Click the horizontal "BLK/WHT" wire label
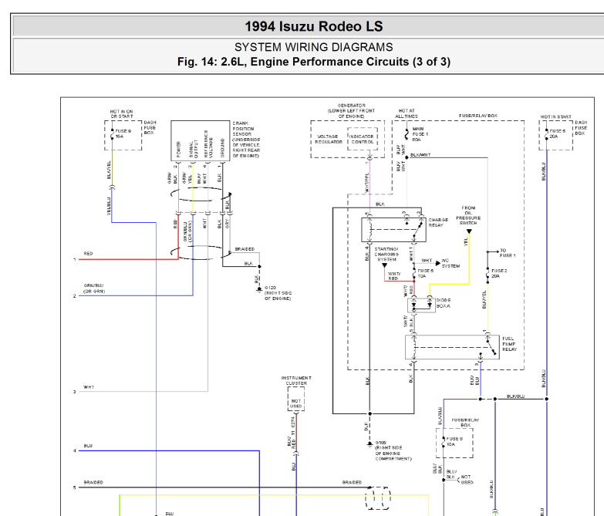This screenshot has height=516, width=604. tap(420, 155)
